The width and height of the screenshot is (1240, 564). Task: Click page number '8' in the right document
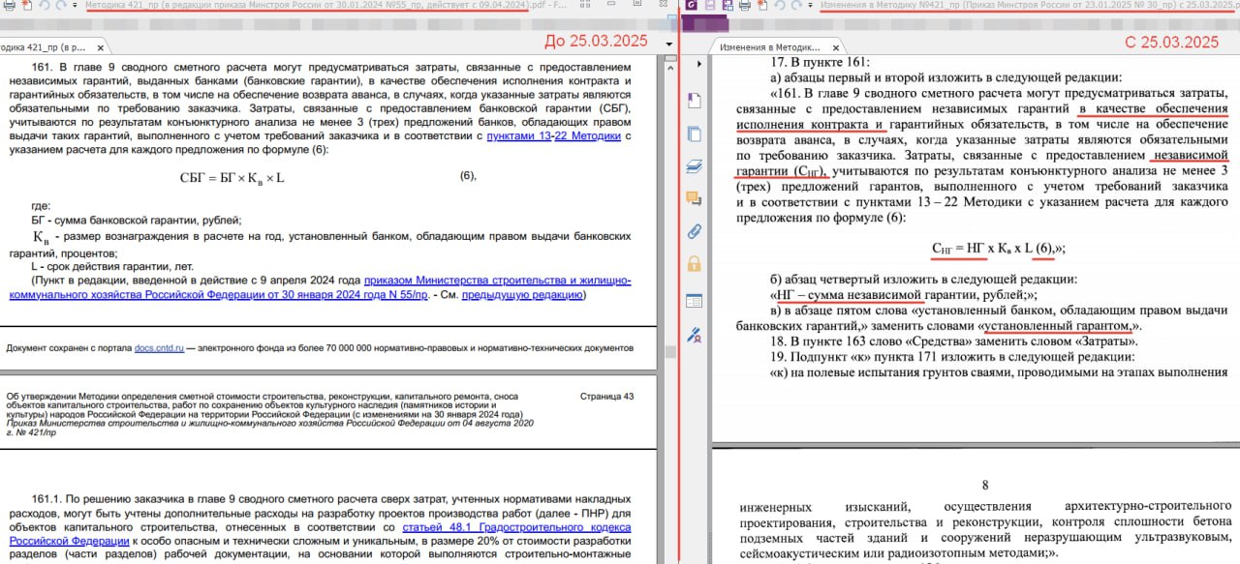pos(985,485)
